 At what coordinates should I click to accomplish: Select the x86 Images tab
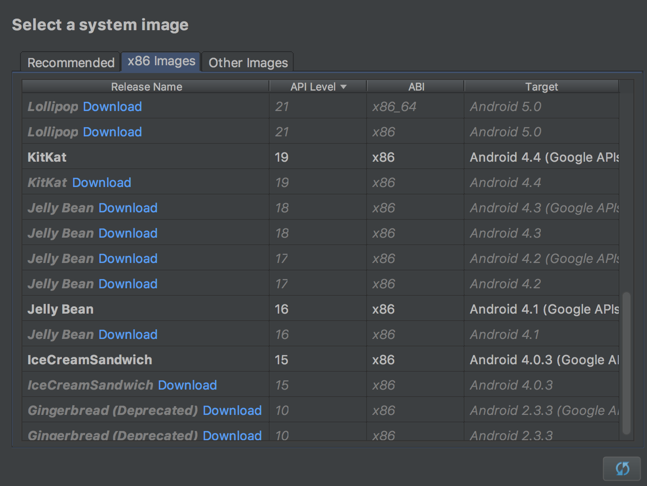pos(161,61)
